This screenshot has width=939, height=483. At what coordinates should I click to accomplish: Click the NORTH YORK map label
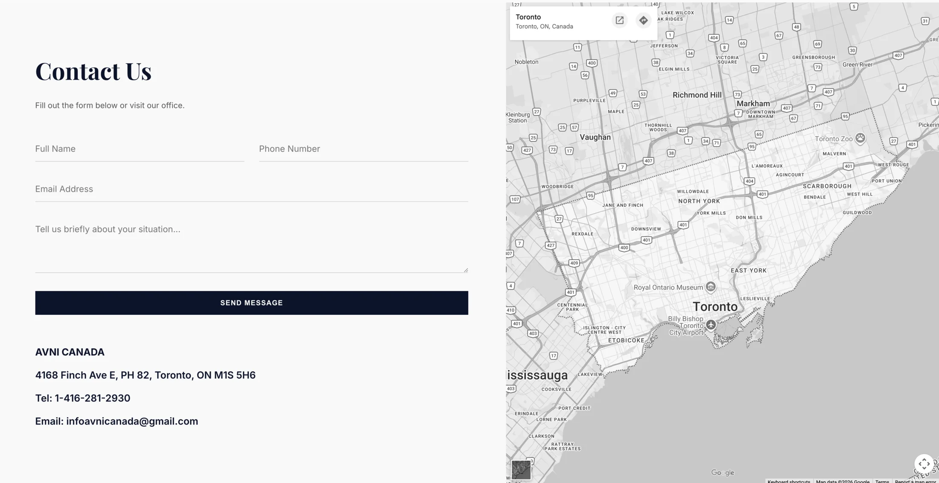699,201
